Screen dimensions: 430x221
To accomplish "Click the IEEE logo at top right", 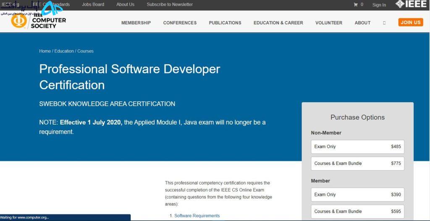I will (x=411, y=4).
